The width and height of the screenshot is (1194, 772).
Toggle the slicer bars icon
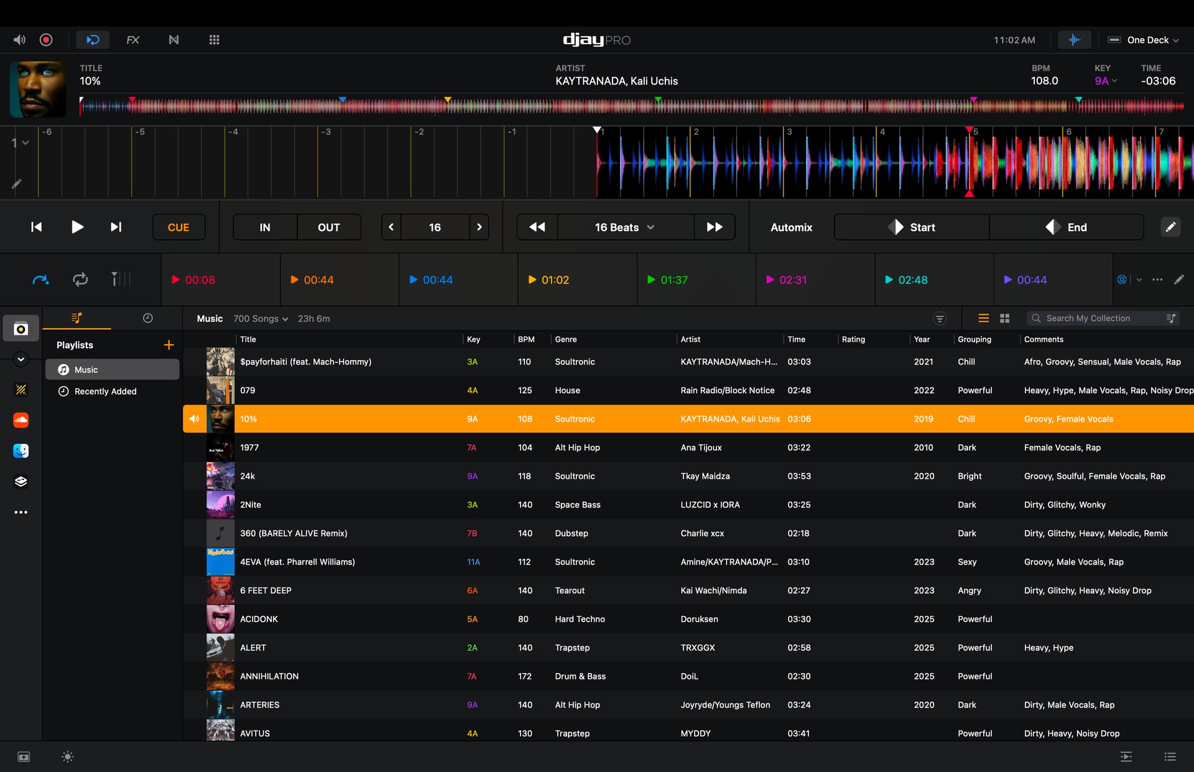tap(121, 279)
